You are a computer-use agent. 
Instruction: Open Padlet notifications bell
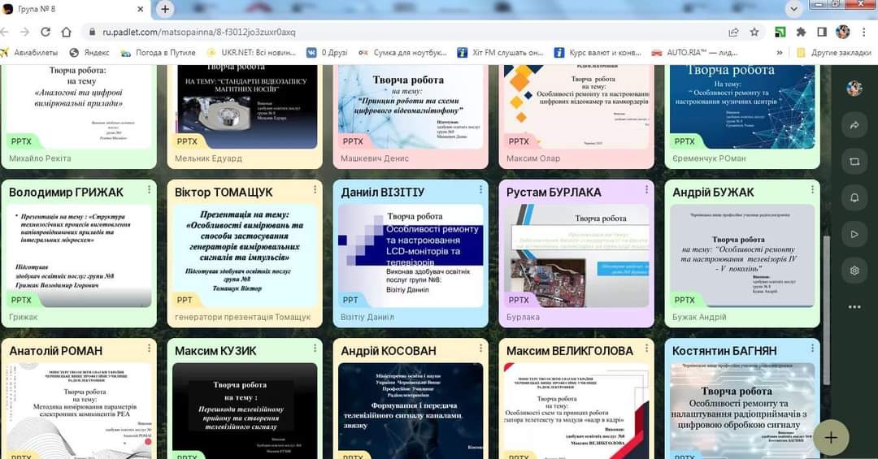click(x=854, y=197)
